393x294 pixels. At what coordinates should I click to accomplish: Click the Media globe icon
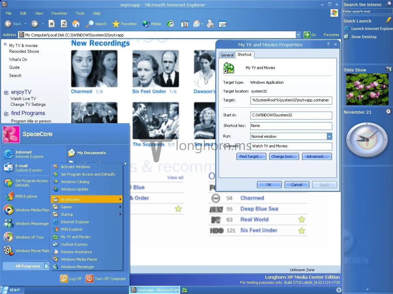pos(146,24)
